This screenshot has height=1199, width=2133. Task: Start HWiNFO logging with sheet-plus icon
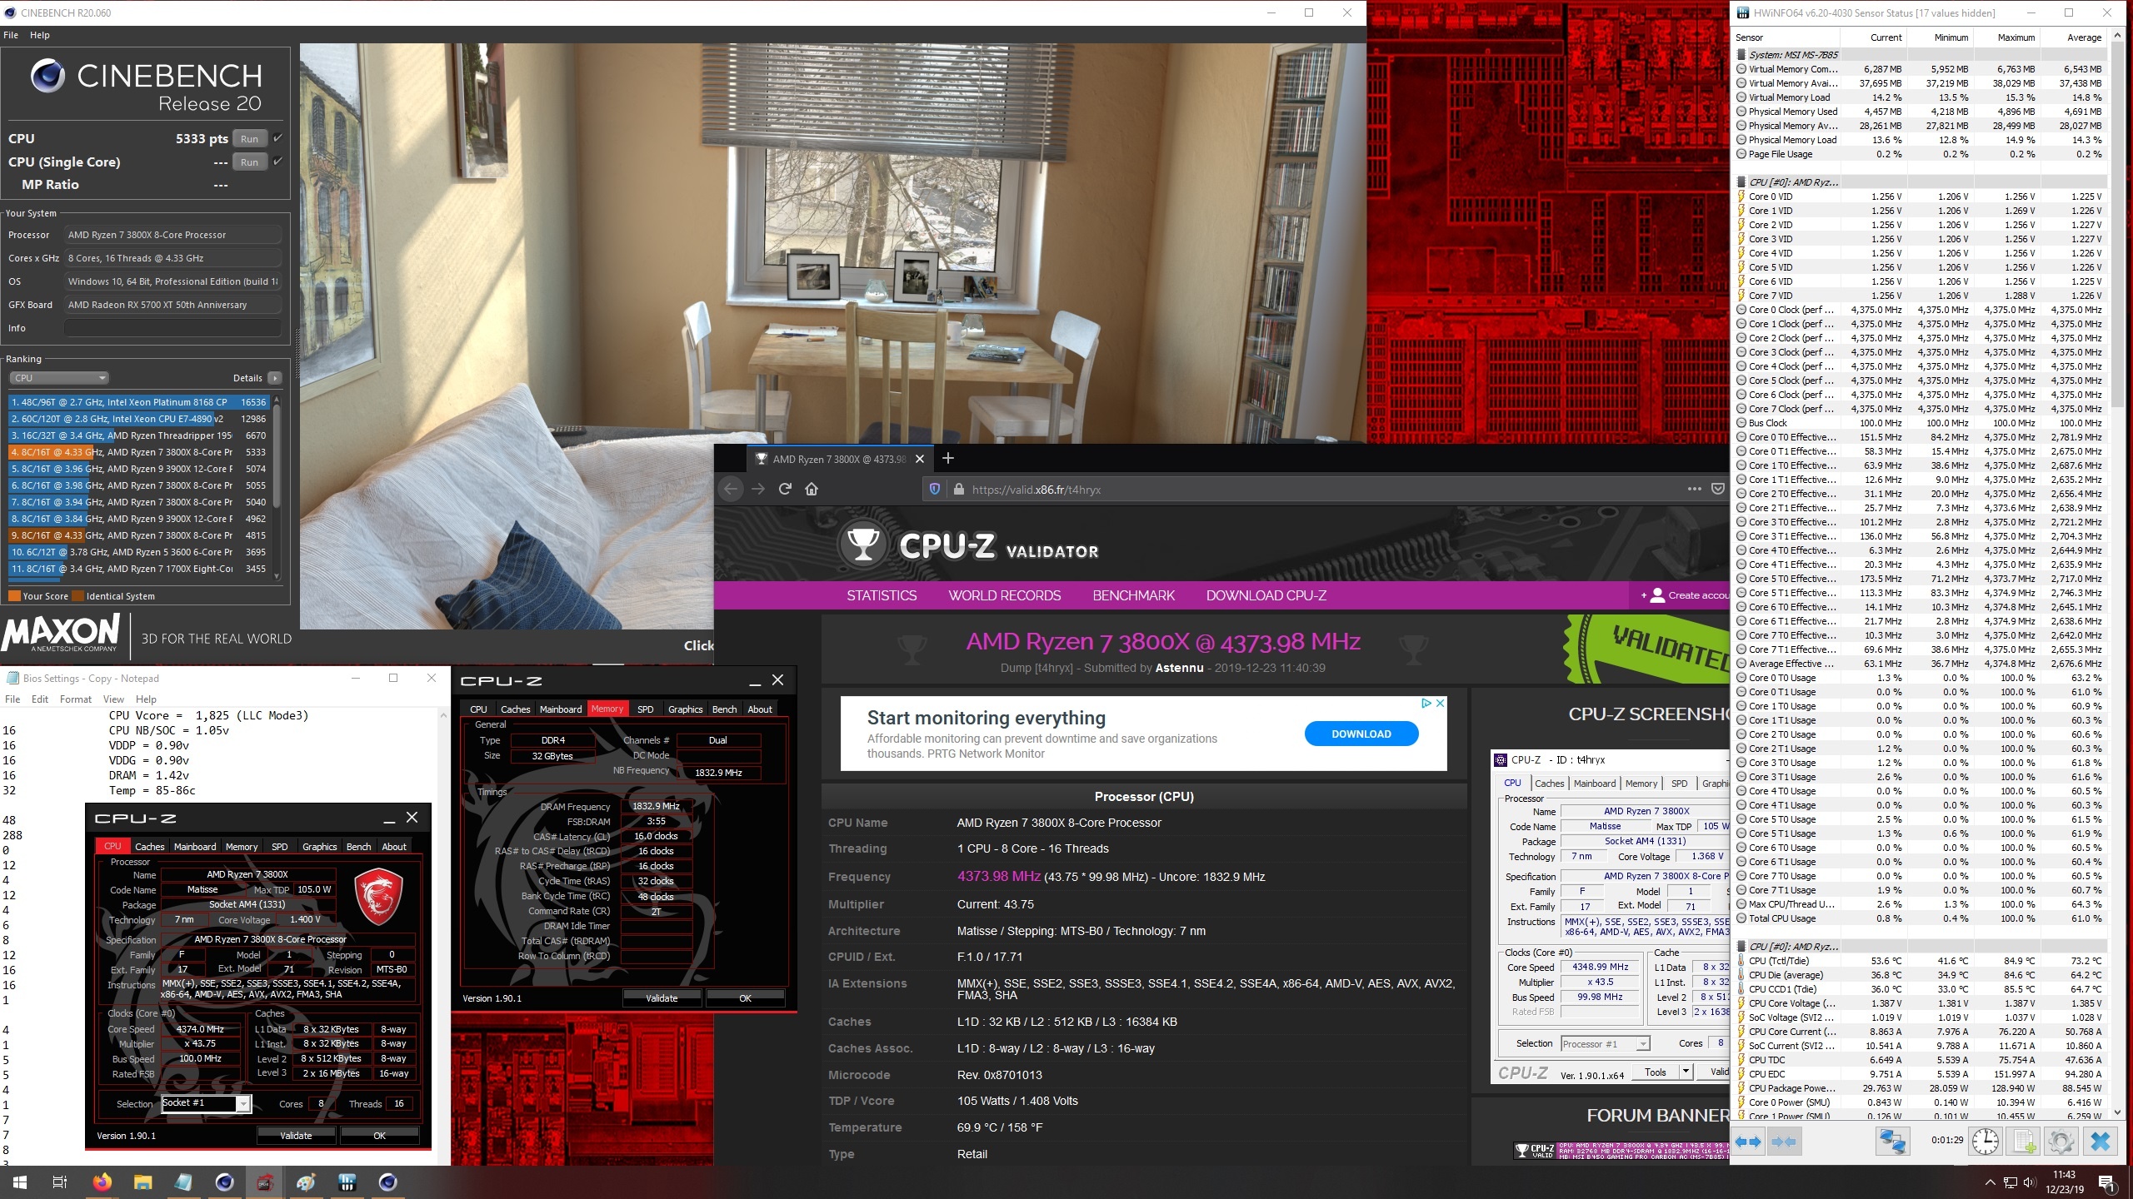(x=2024, y=1141)
